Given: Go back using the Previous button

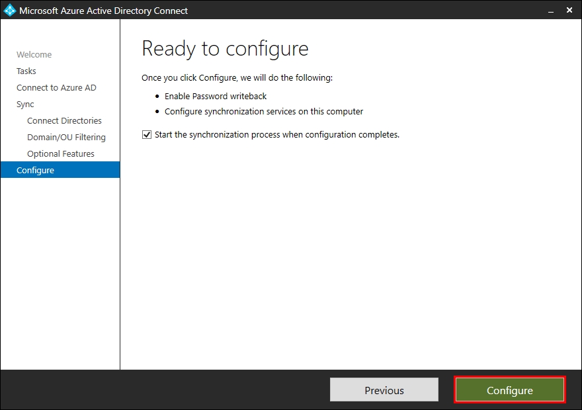Looking at the screenshot, I should 384,389.
